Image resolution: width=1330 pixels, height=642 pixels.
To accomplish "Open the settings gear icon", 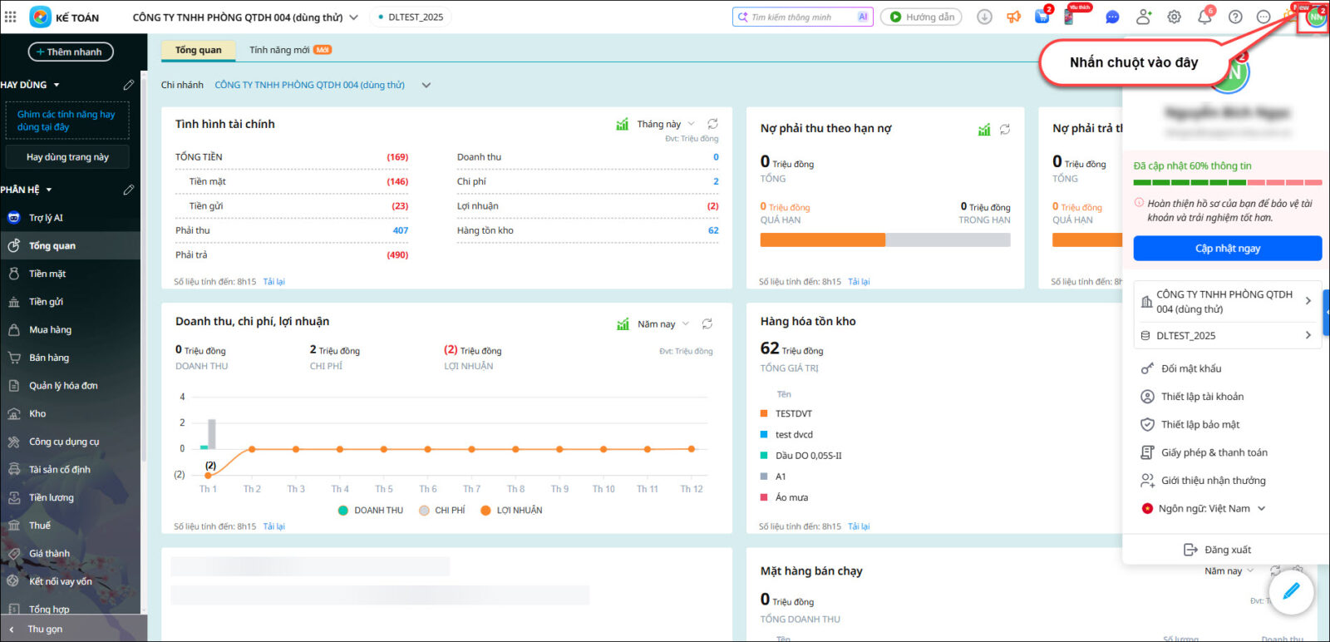I will pos(1174,17).
